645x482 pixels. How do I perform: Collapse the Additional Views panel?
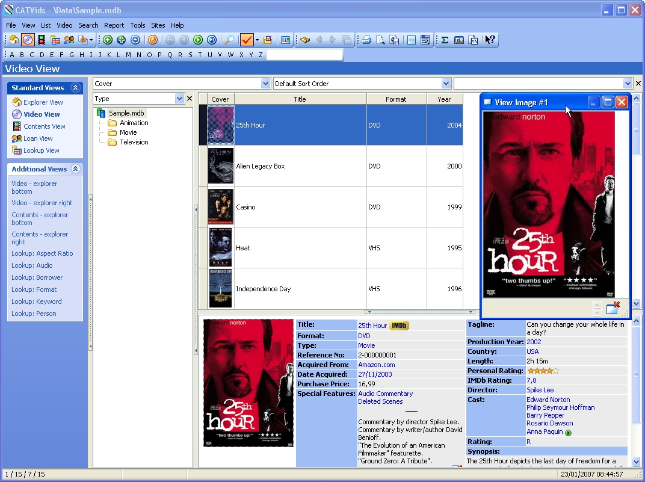(x=75, y=168)
